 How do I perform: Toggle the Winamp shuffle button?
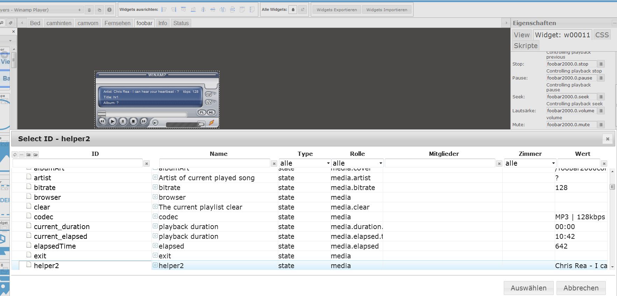tap(209, 102)
